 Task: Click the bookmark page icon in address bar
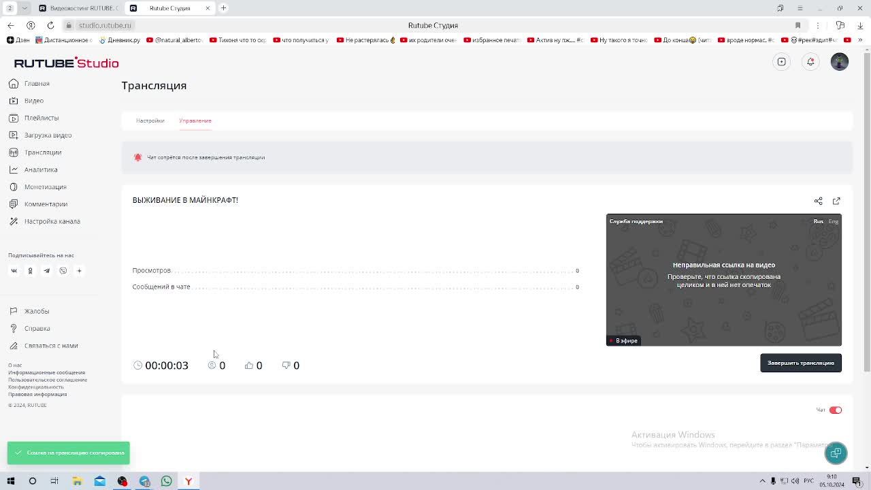pyautogui.click(x=798, y=25)
